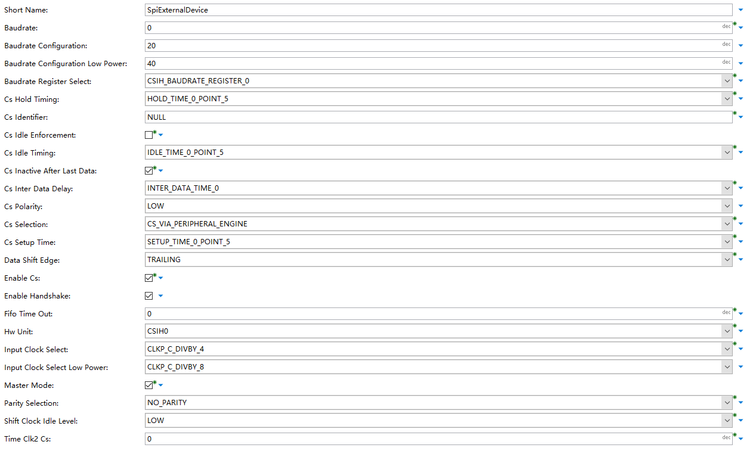Enable the Cs Idle Enforcement checkbox
This screenshot has width=753, height=457.
pos(147,135)
